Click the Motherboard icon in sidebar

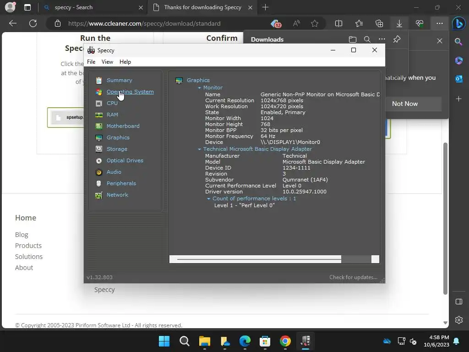pyautogui.click(x=99, y=126)
